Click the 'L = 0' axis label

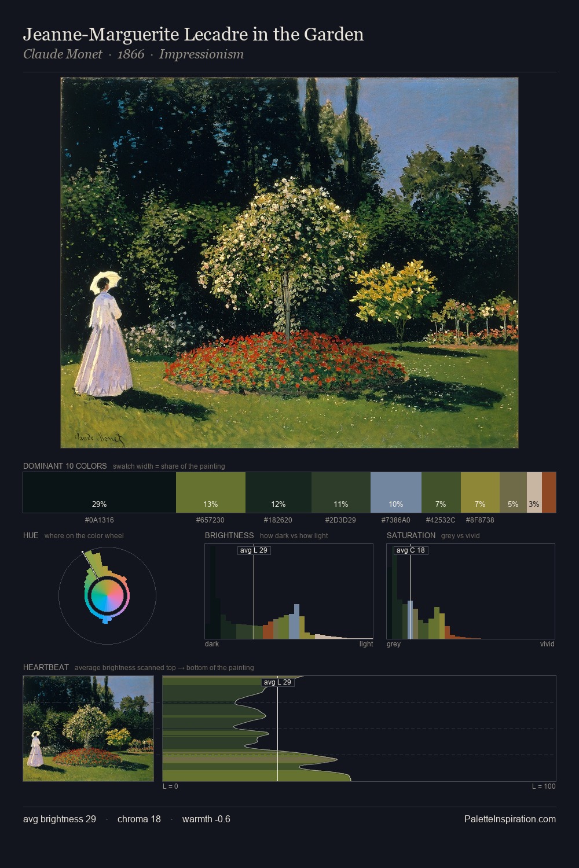point(170,786)
